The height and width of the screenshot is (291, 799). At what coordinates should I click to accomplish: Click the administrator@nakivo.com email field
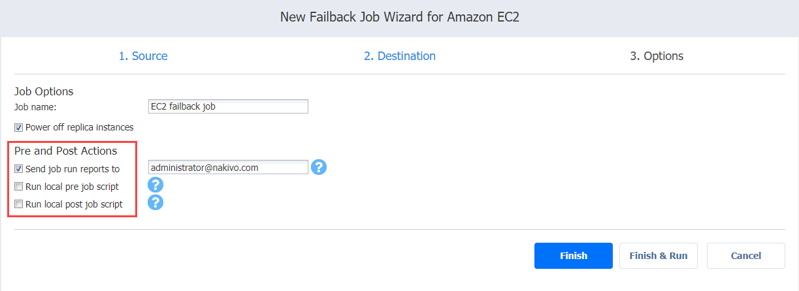[229, 168]
